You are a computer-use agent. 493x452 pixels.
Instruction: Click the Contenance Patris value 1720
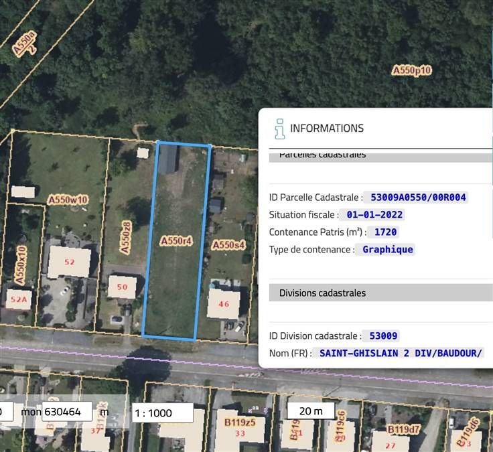[x=385, y=232]
